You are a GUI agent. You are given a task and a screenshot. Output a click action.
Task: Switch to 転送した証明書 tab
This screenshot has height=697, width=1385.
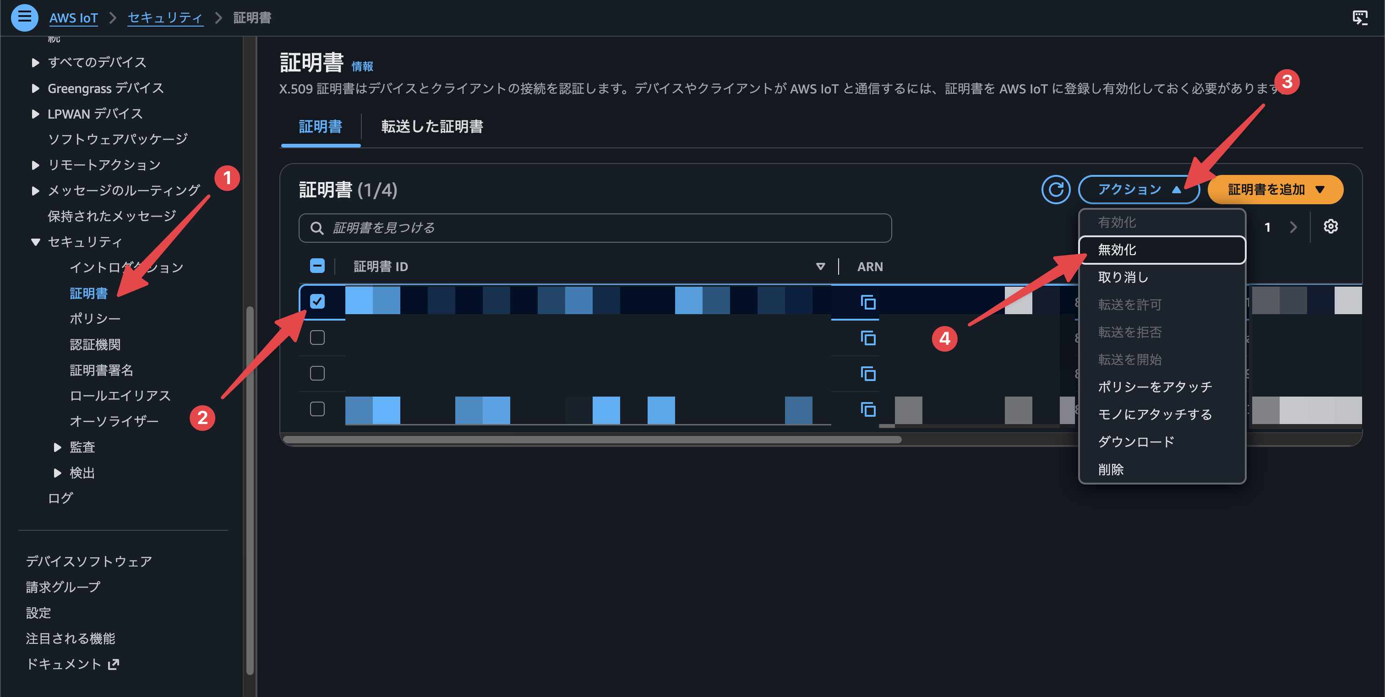click(432, 127)
